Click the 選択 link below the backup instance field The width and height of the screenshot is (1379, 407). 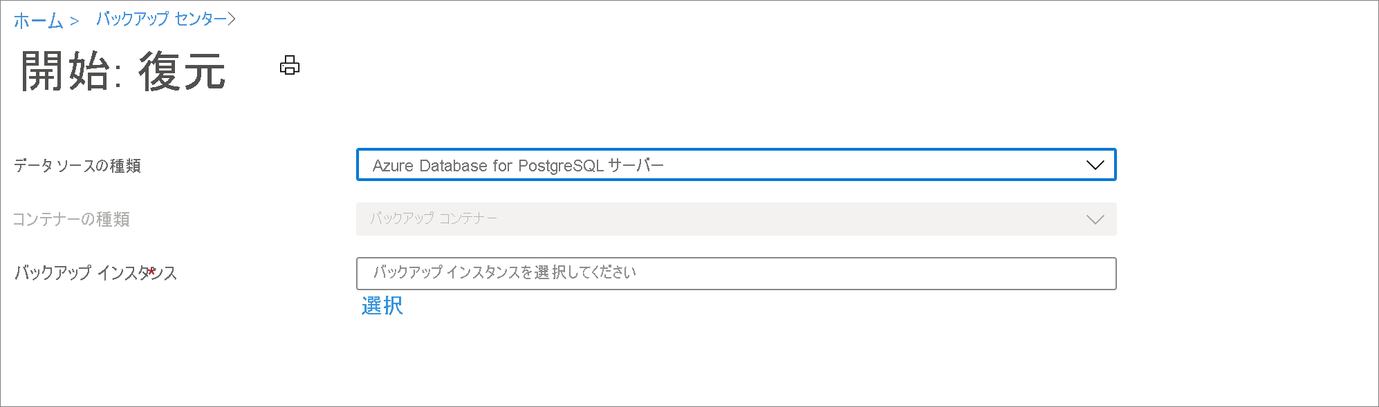click(x=381, y=306)
